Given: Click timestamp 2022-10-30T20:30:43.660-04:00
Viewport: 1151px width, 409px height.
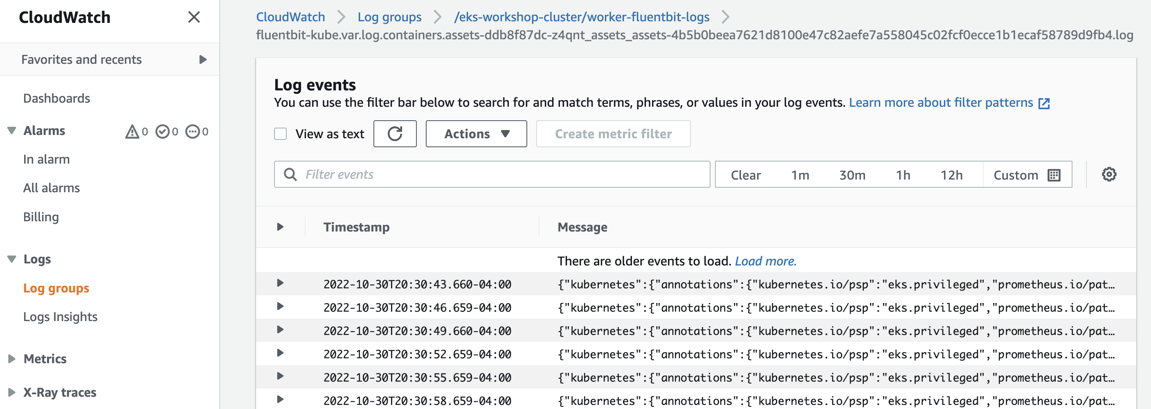Looking at the screenshot, I should point(417,284).
